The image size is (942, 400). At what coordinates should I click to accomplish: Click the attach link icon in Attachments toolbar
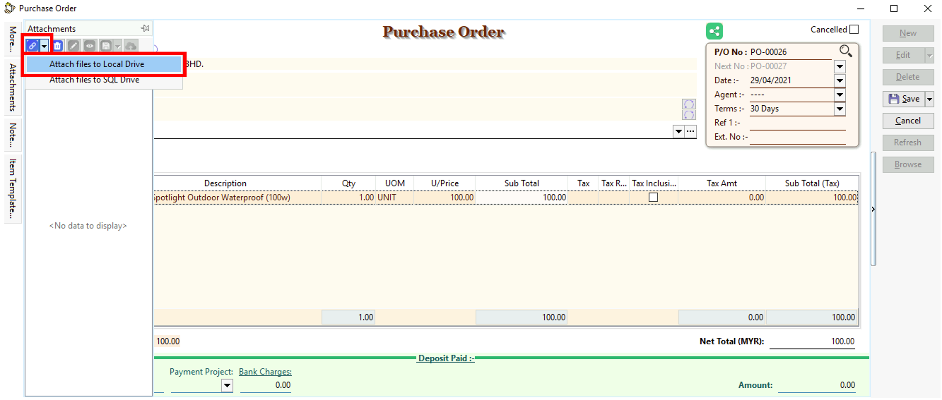(32, 46)
